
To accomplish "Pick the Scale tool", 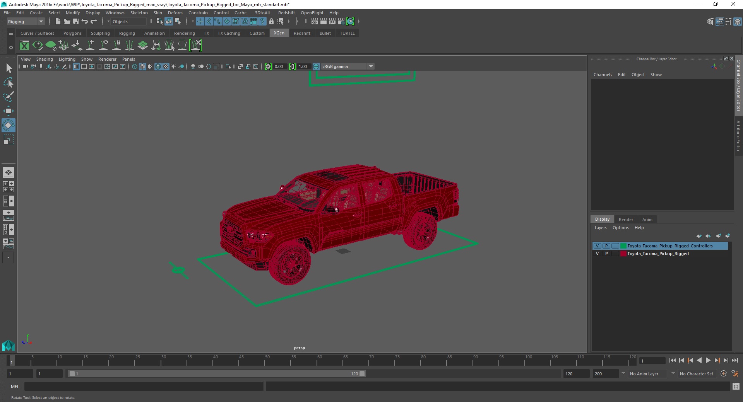I will click(9, 140).
